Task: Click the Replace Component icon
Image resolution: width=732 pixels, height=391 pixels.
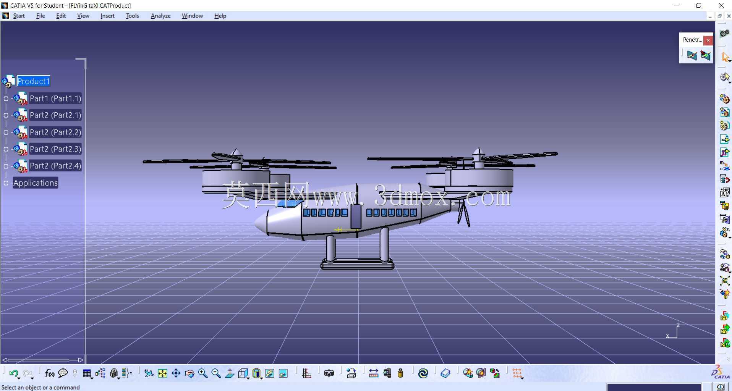Action: click(x=724, y=166)
